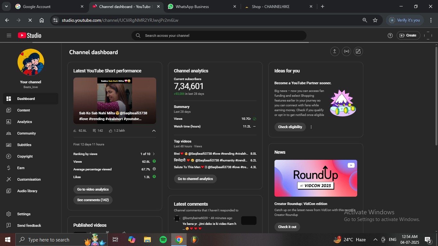Click the Upload videos icon

(x=335, y=52)
